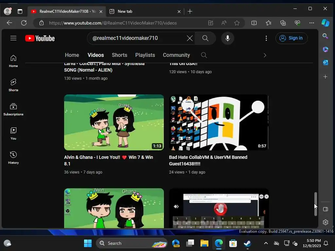This screenshot has height=251, width=335.
Task: Open the keyboard stop-hand video thumbnail
Action: pyautogui.click(x=219, y=208)
